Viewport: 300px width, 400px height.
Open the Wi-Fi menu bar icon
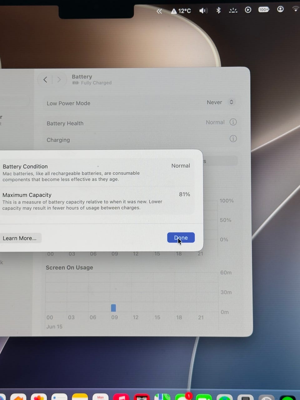click(295, 9)
